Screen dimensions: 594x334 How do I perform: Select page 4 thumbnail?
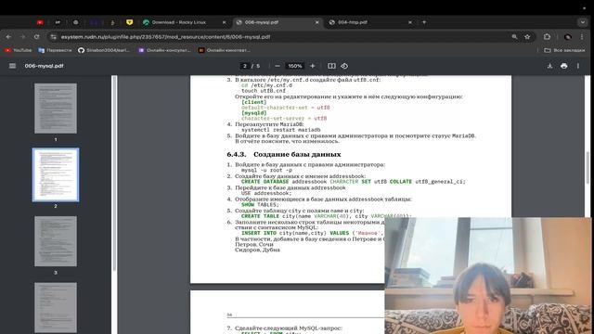point(56,307)
